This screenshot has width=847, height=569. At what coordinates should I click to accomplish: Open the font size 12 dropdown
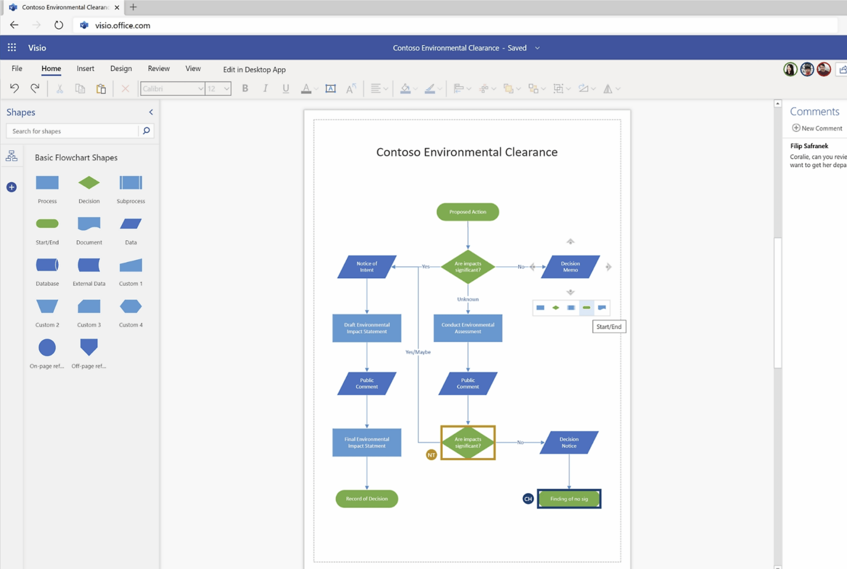point(226,89)
